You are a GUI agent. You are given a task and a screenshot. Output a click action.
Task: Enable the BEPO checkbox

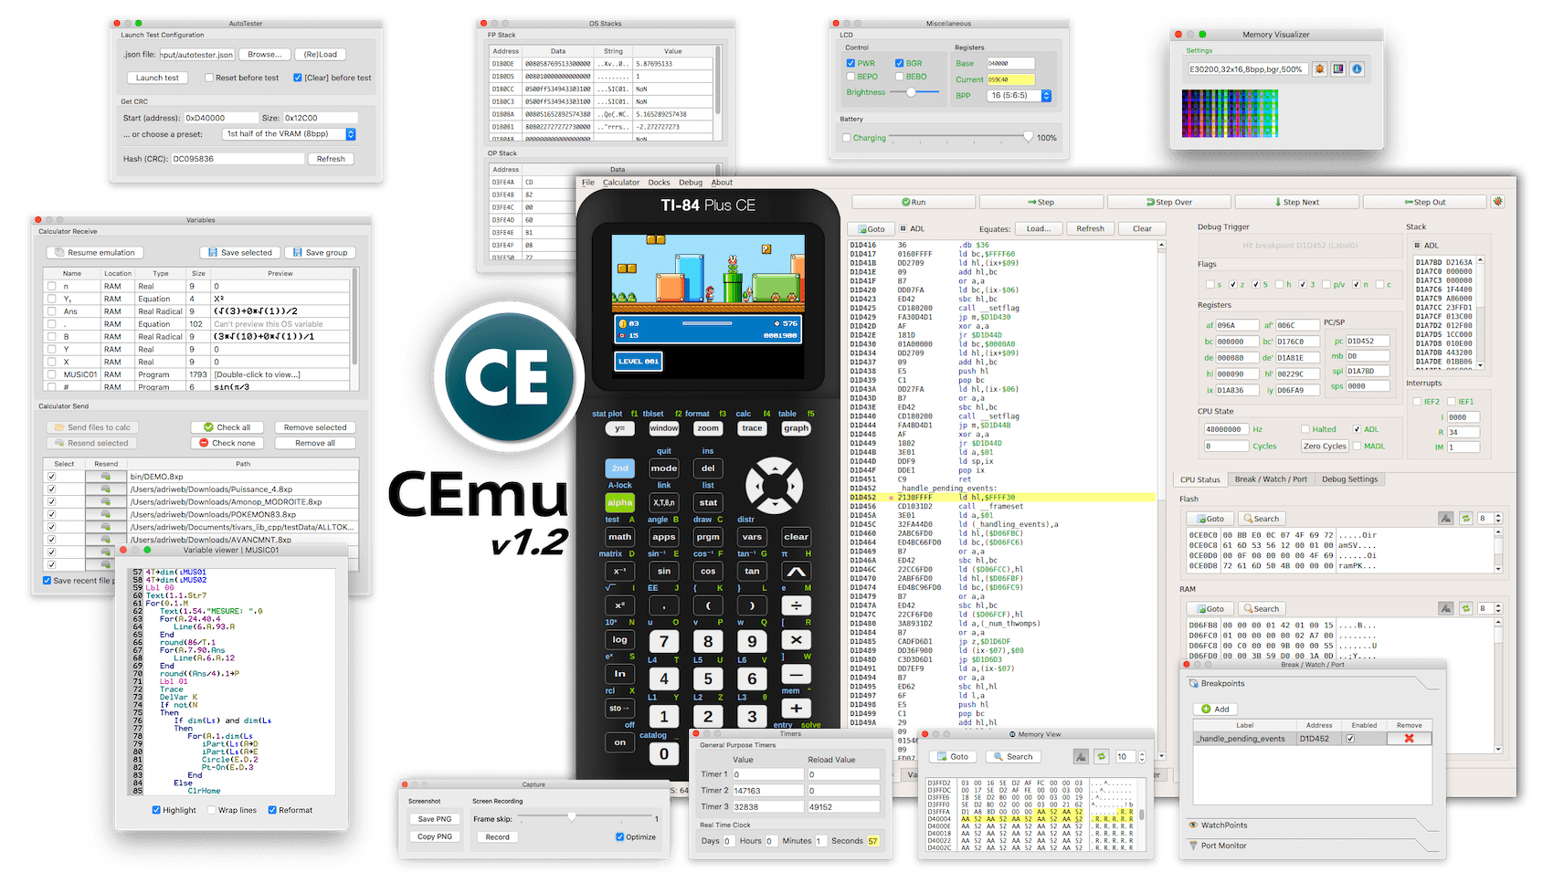(850, 77)
